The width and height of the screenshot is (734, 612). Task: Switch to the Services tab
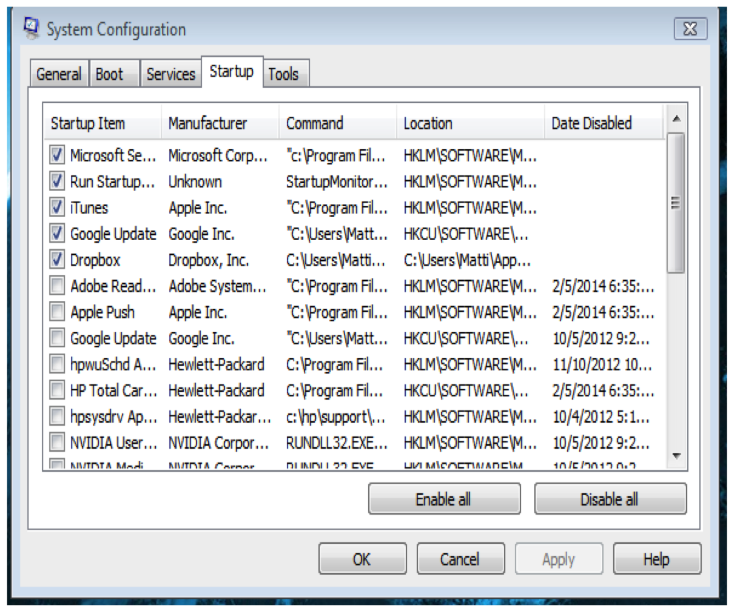[171, 73]
